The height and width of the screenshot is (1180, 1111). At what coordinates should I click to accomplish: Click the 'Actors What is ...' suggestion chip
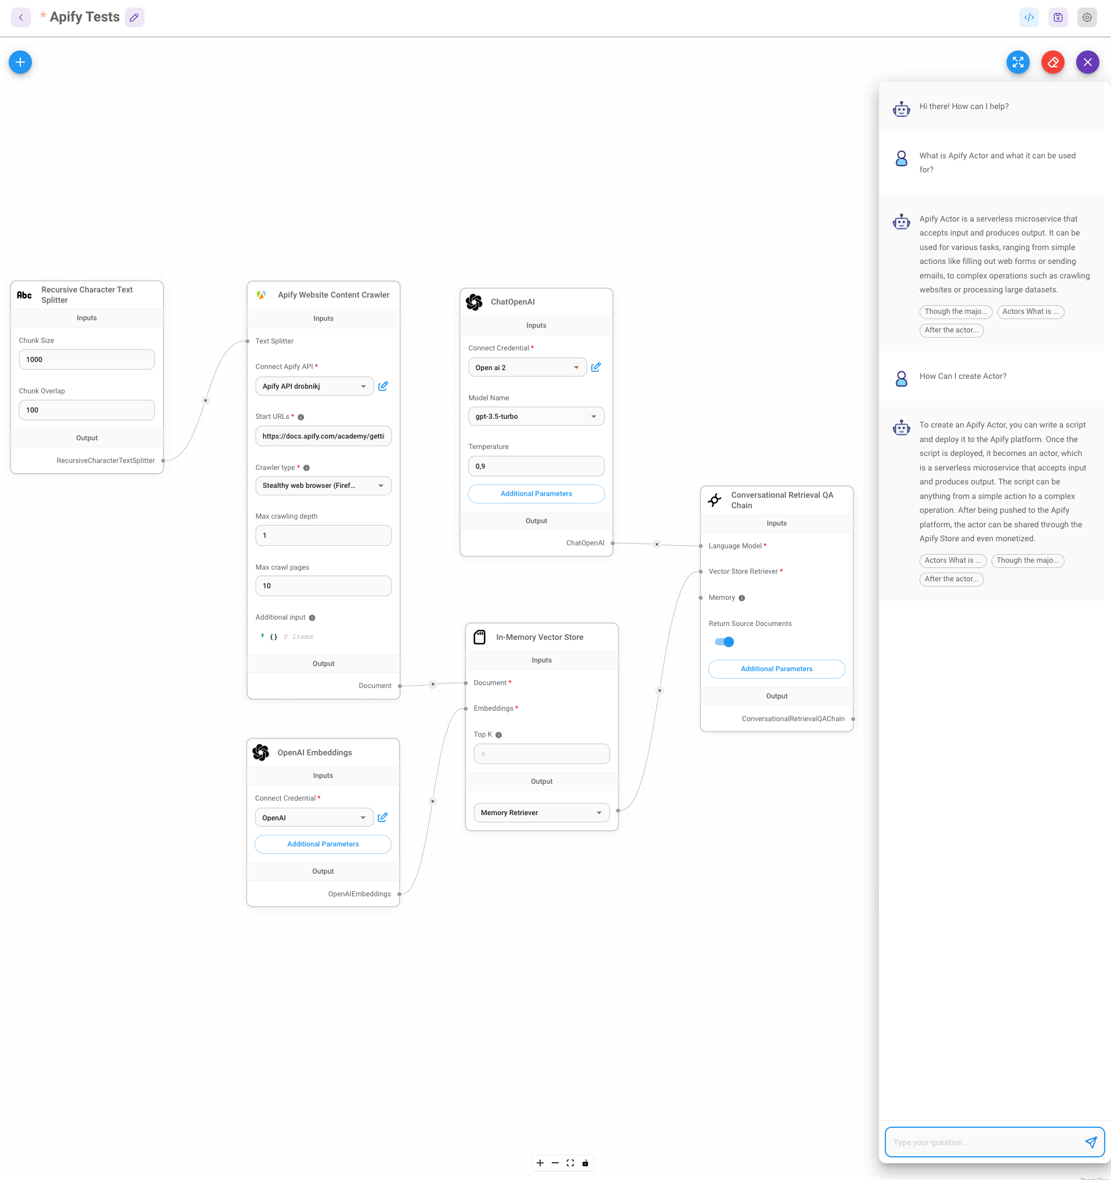(1031, 312)
